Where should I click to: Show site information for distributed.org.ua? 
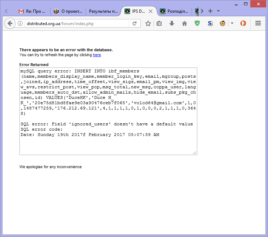tap(20, 24)
